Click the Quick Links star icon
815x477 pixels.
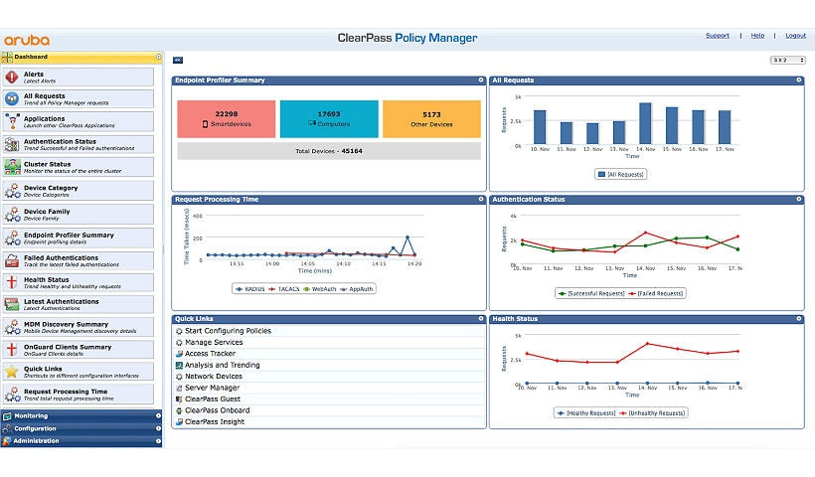tap(12, 371)
